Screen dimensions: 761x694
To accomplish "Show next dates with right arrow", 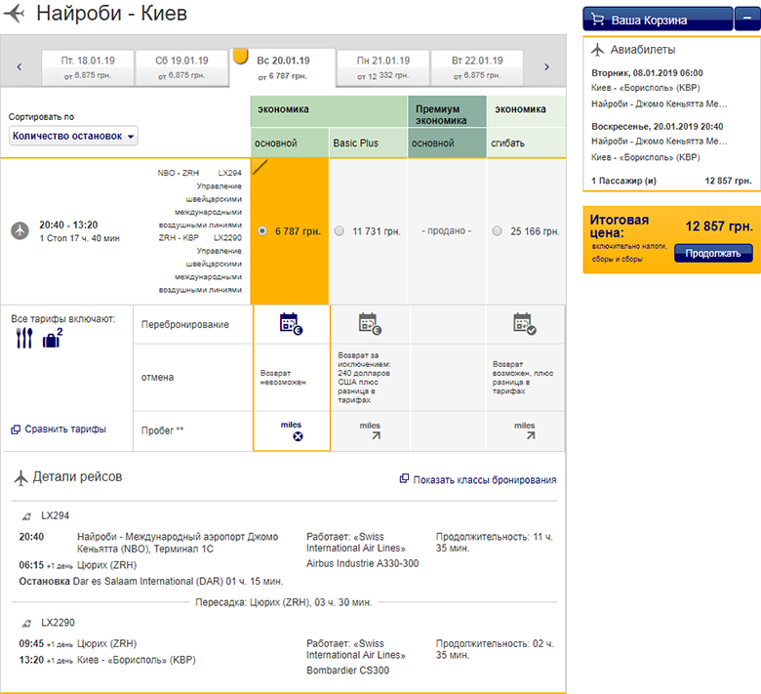I will pos(546,67).
